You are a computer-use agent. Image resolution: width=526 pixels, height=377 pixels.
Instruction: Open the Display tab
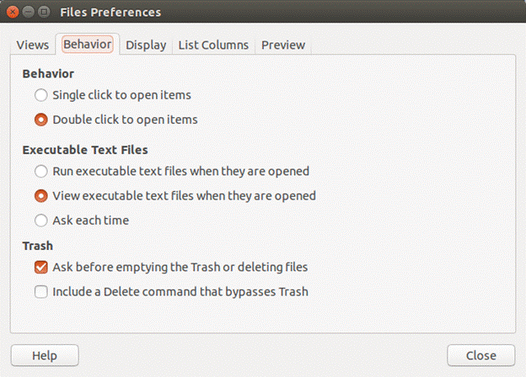tap(146, 45)
